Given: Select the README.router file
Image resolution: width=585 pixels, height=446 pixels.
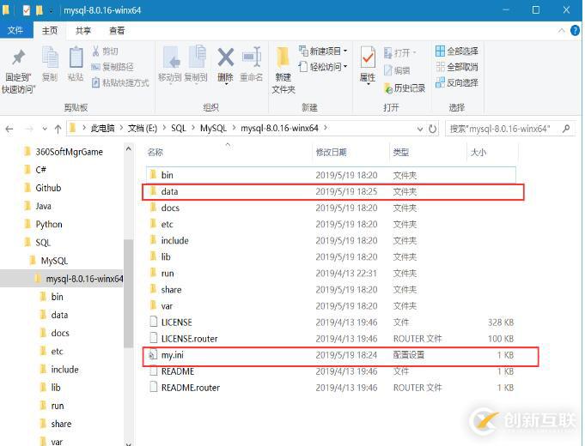Looking at the screenshot, I should pos(331,388).
